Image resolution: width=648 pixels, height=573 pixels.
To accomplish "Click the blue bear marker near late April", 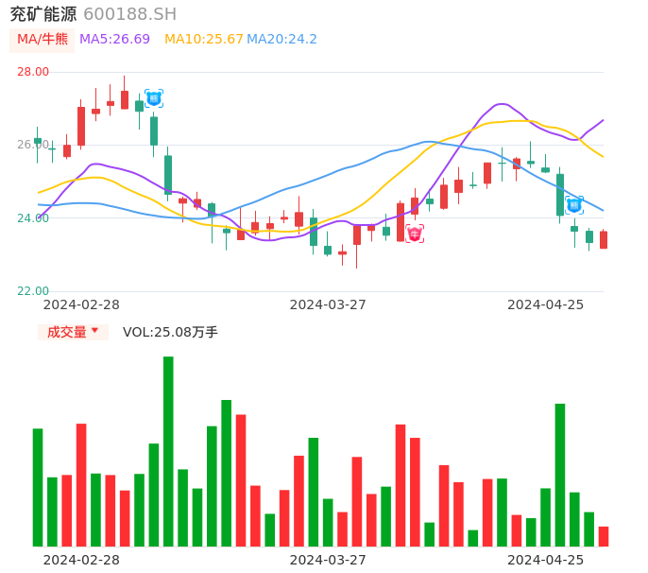I will point(574,204).
